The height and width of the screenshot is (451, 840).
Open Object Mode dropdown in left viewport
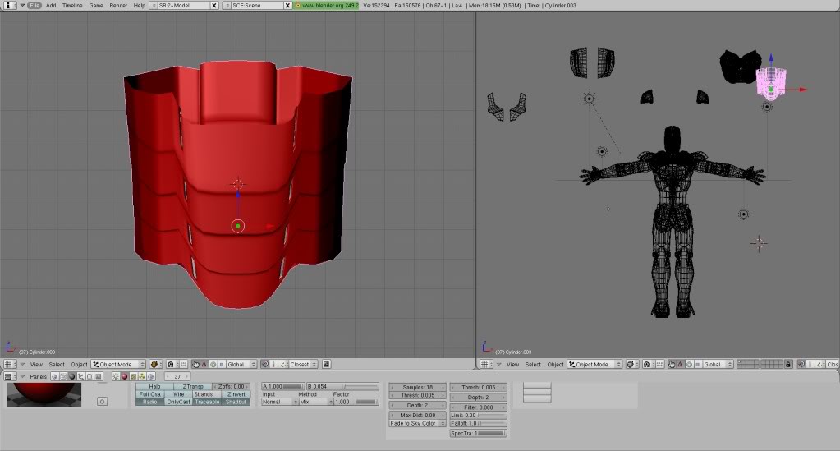tap(118, 364)
